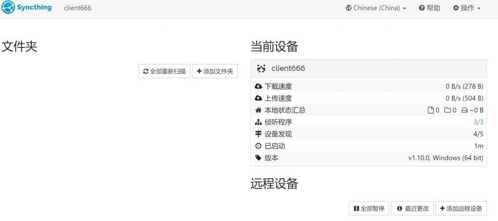
Task: Click 添加远程设备 add remote device button
Action: (x=461, y=209)
